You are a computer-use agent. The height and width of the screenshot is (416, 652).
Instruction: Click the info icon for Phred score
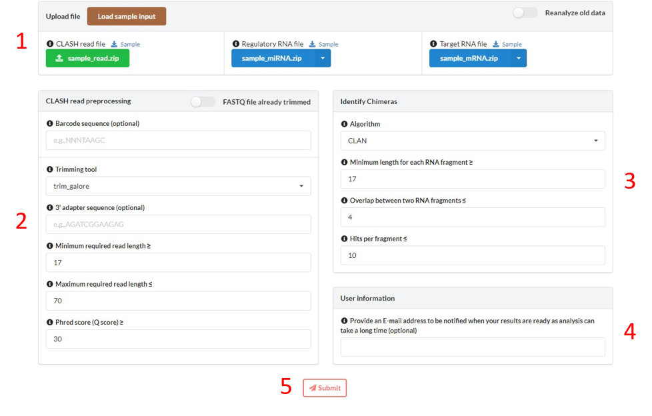tap(50, 323)
